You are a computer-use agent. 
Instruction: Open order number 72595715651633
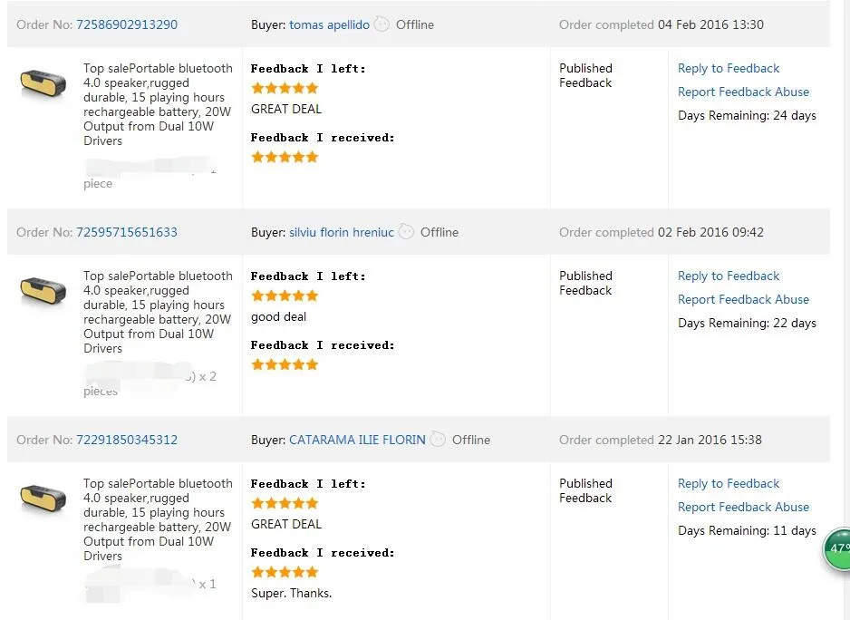(x=127, y=232)
